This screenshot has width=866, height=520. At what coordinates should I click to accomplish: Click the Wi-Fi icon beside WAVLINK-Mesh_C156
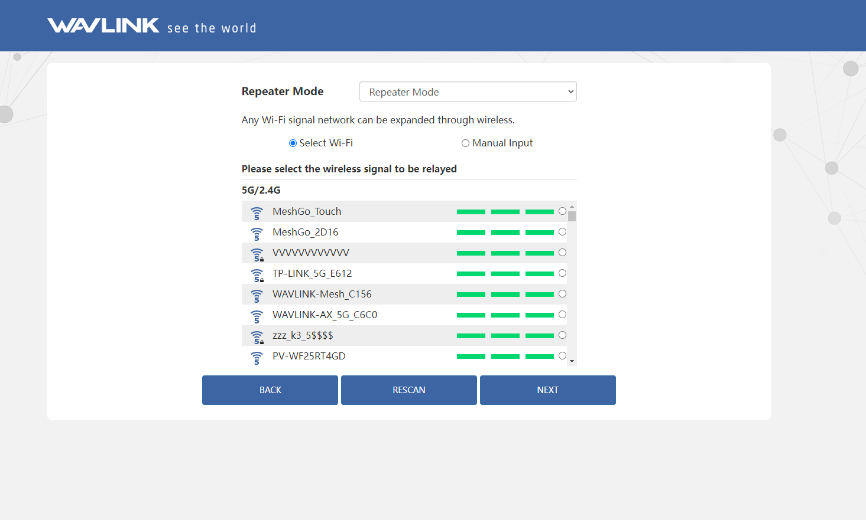tap(257, 296)
